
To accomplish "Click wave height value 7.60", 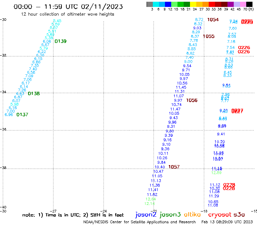I will (233, 28).
